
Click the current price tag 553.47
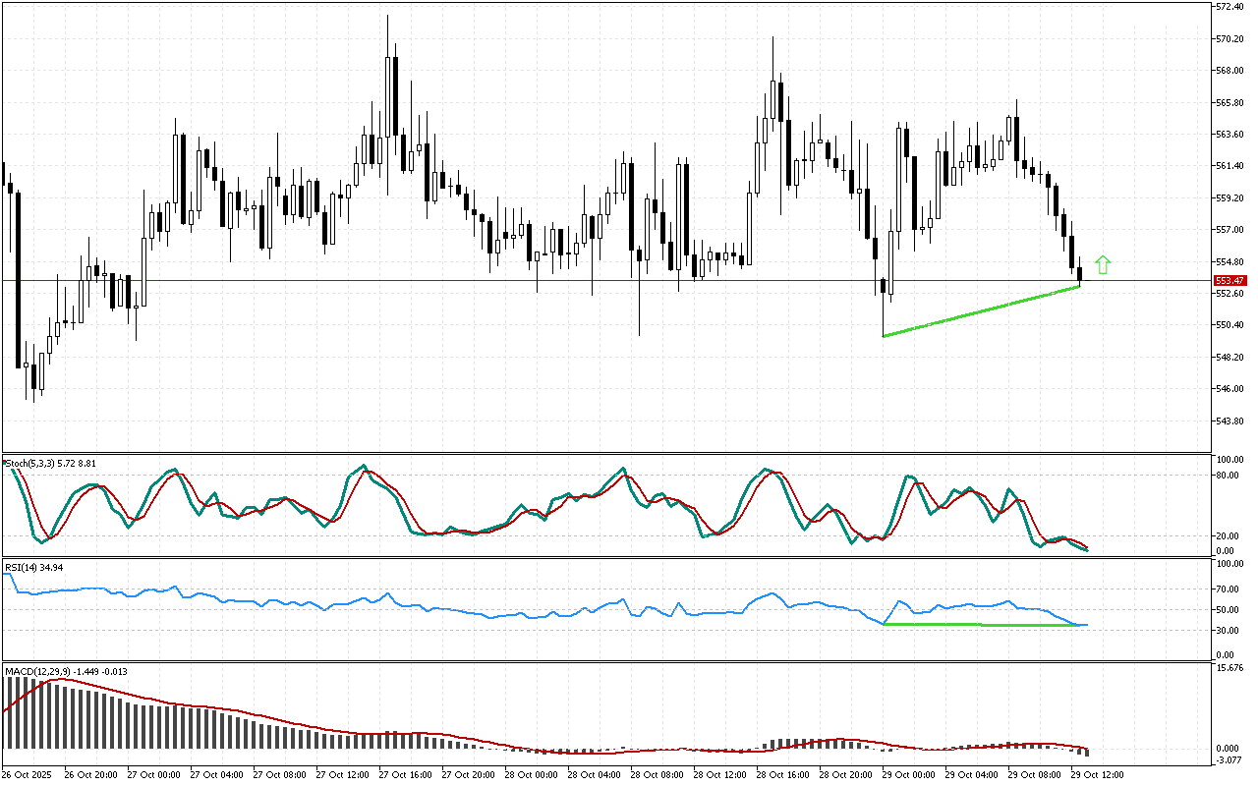(x=1229, y=281)
